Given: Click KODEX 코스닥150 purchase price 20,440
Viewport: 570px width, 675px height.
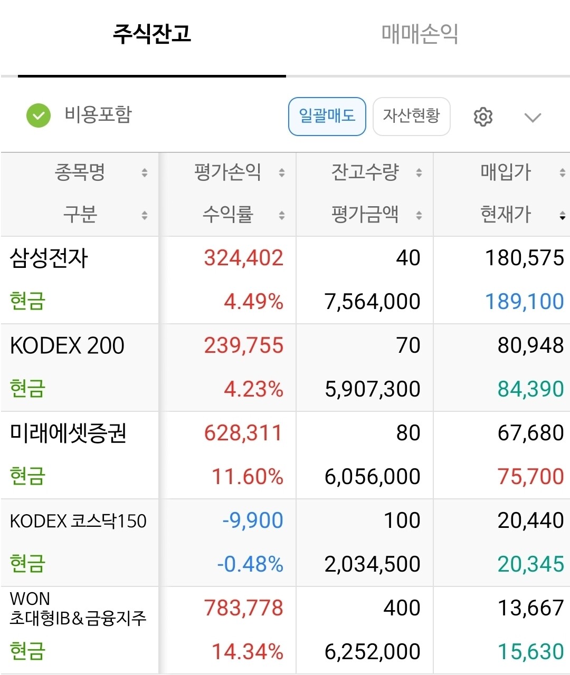Looking at the screenshot, I should pos(531,520).
